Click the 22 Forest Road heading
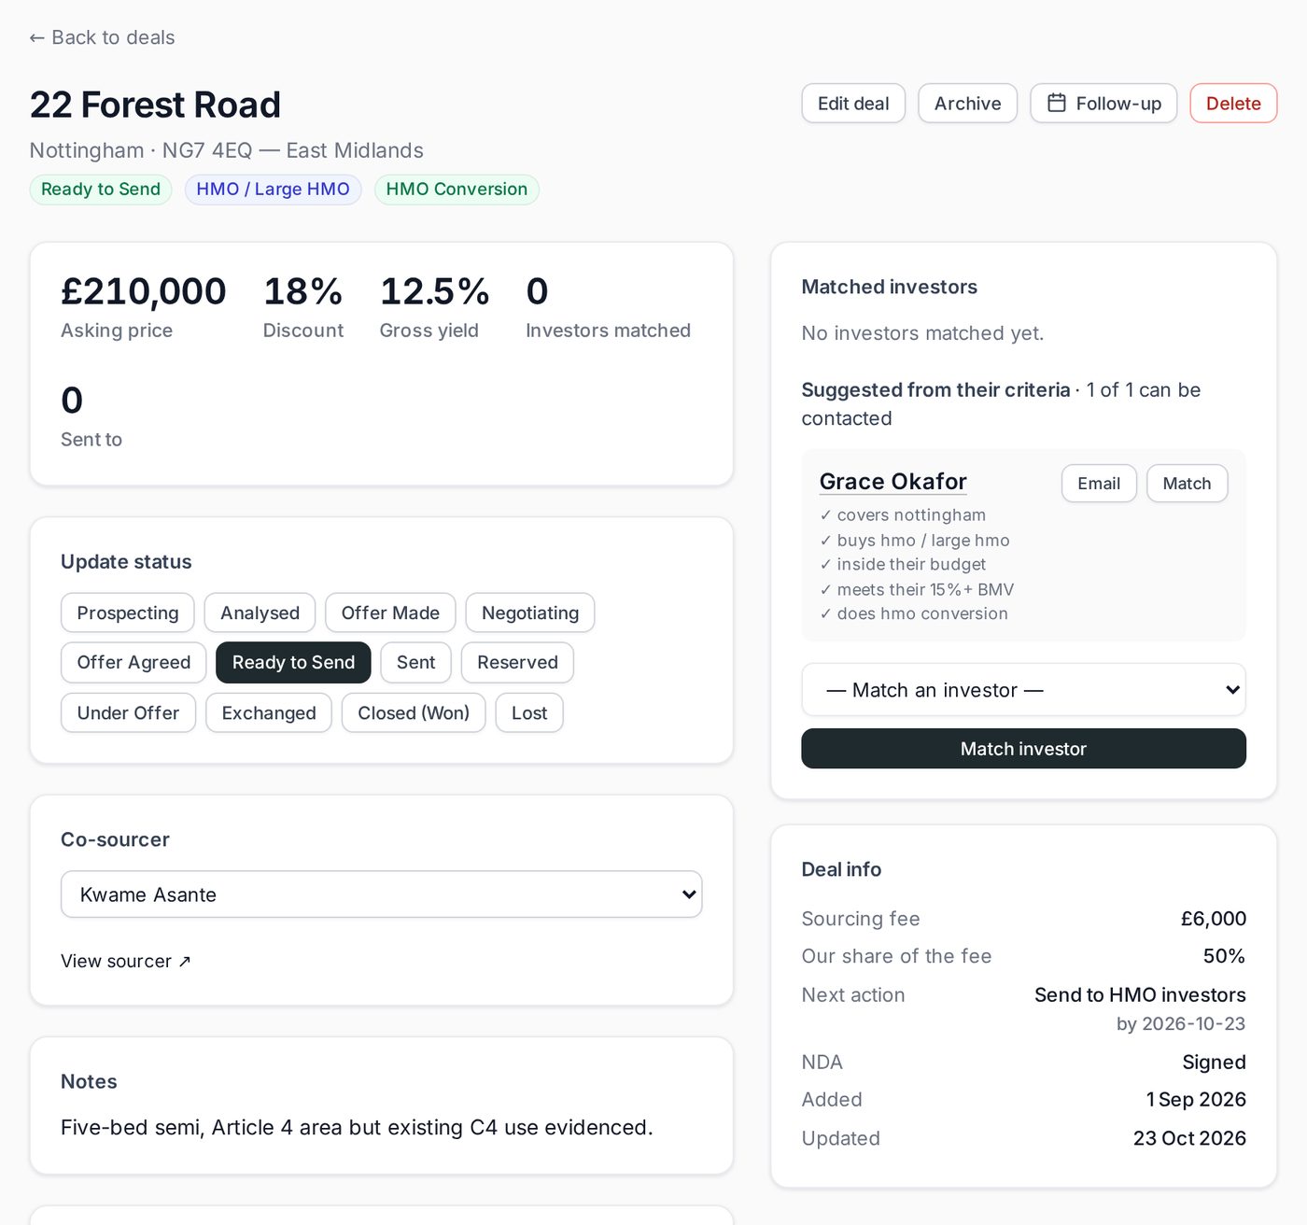The height and width of the screenshot is (1225, 1307). 155,105
